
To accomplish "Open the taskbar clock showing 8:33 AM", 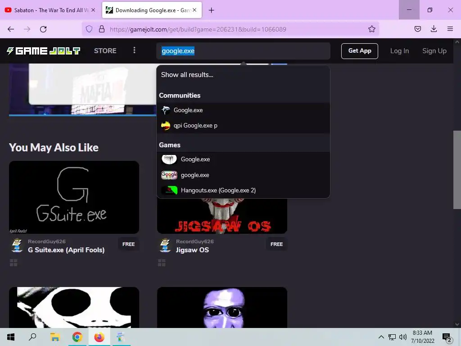I will (x=422, y=337).
